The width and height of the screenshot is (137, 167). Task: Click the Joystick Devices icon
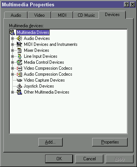tap(19, 86)
